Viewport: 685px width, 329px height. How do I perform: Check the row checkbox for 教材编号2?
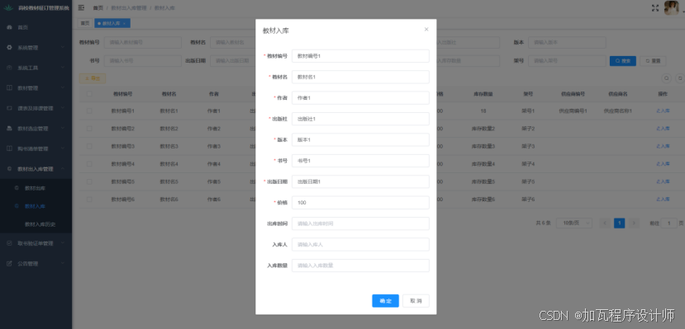(x=89, y=129)
